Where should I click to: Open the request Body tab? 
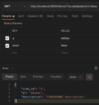[51, 16]
